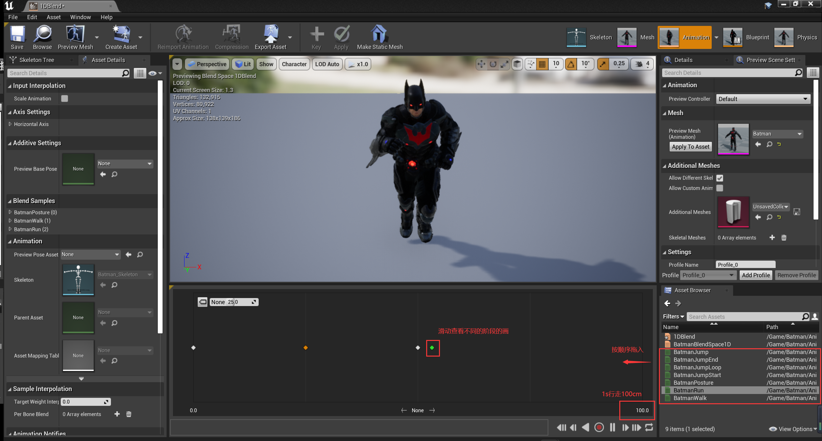
Task: Click the Preview Mesh toolbar icon
Action: pyautogui.click(x=75, y=34)
